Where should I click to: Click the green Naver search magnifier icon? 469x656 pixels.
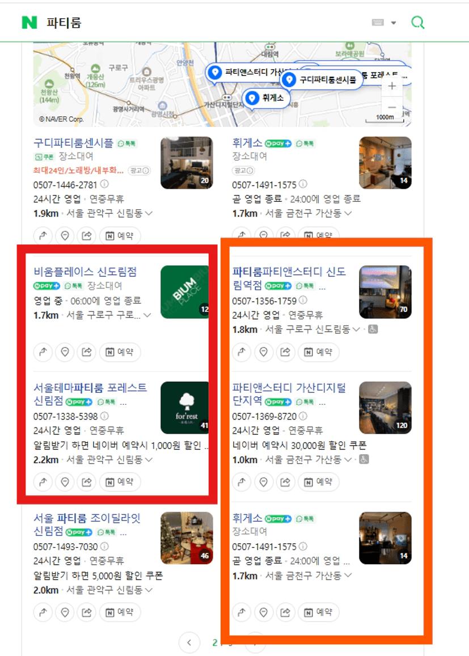pos(417,22)
